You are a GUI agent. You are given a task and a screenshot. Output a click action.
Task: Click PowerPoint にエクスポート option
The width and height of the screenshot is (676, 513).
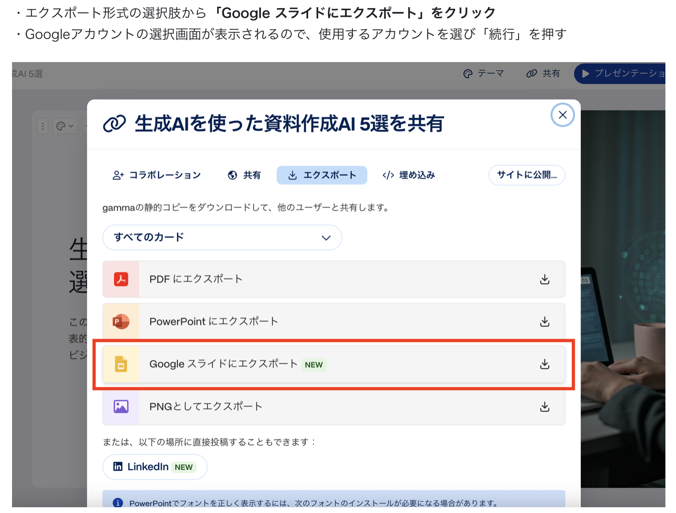334,321
